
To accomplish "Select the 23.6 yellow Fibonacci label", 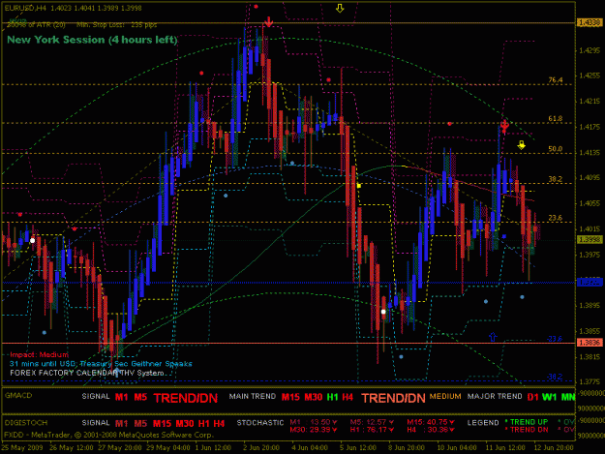I will (556, 218).
